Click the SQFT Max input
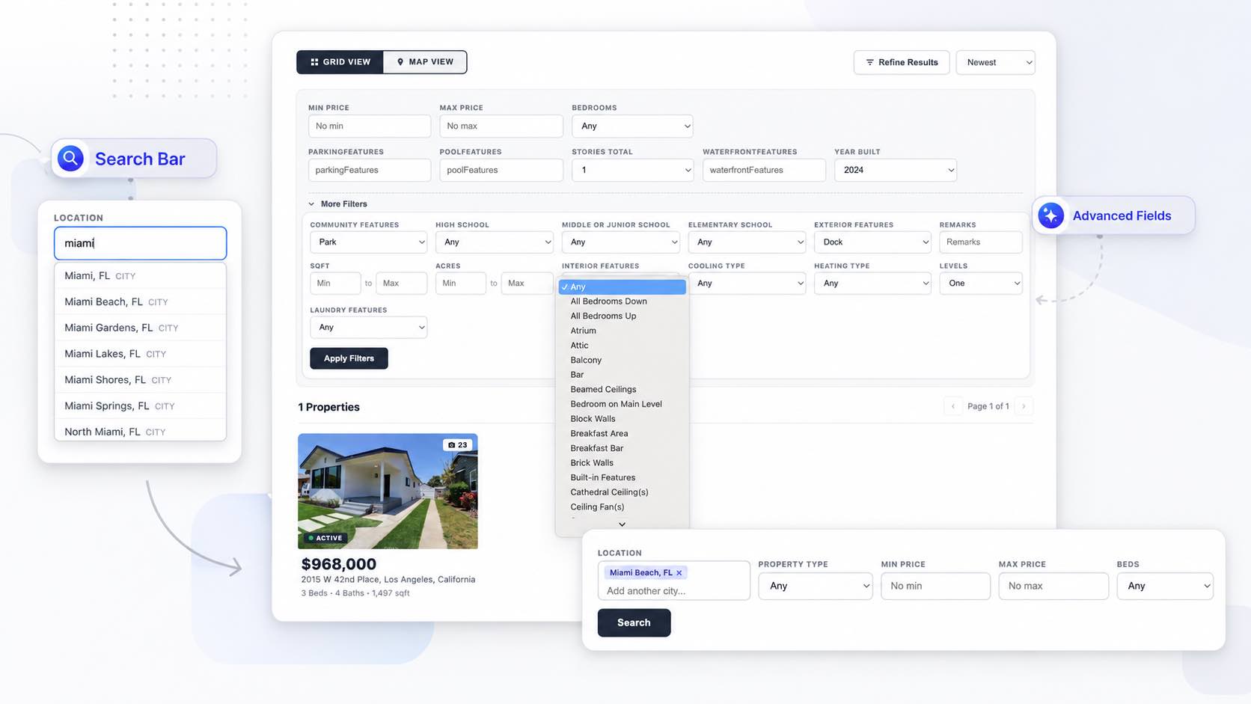The height and width of the screenshot is (704, 1251). pos(402,283)
